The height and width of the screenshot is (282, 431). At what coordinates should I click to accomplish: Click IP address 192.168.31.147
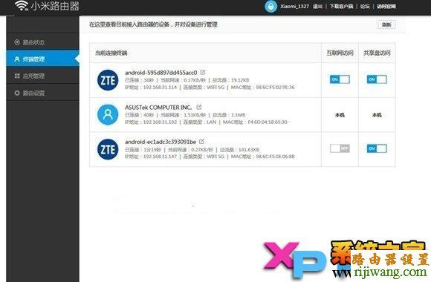(x=160, y=157)
